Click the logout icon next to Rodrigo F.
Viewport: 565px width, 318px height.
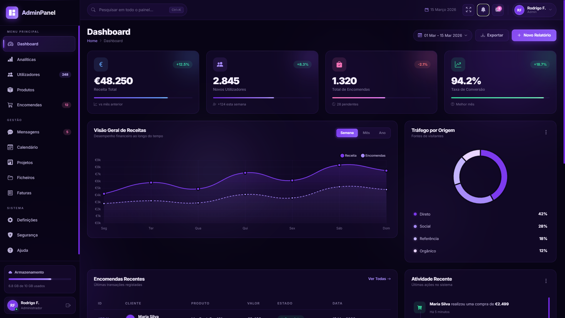[x=68, y=305]
